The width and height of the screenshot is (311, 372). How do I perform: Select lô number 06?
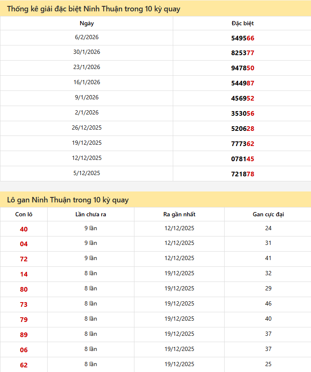[x=24, y=350]
